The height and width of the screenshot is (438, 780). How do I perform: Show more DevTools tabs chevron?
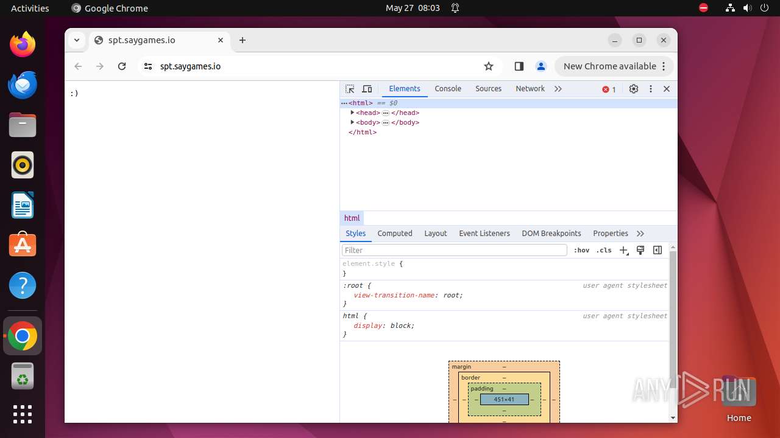[x=558, y=89]
